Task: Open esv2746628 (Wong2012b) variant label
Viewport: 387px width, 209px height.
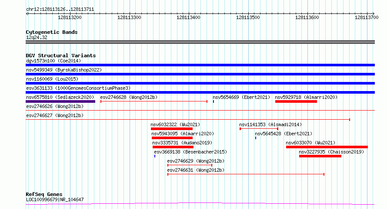Action: [x=129, y=97]
